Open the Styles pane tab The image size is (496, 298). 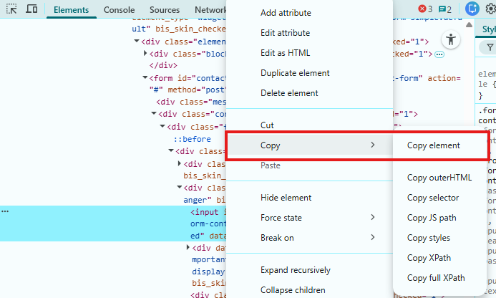[489, 29]
